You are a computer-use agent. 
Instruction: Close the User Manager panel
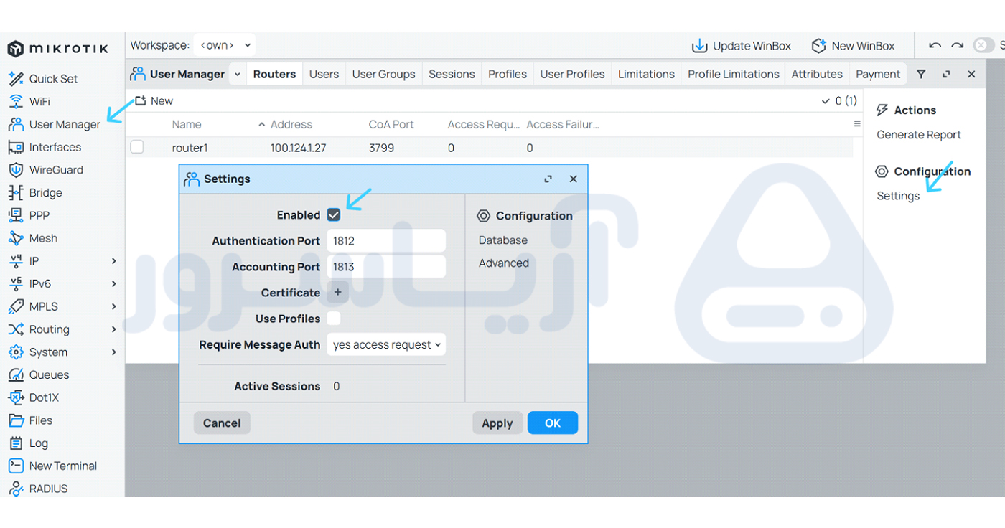pos(971,74)
